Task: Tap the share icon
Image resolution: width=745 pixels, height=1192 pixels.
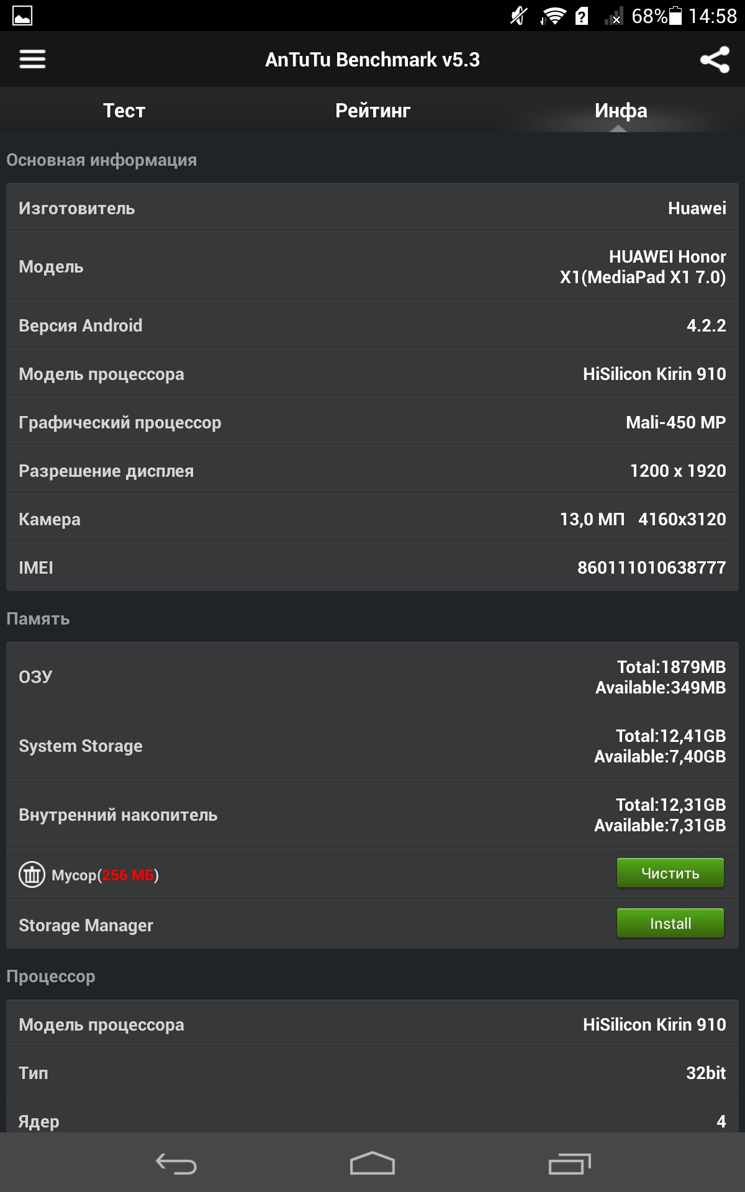Action: (714, 60)
